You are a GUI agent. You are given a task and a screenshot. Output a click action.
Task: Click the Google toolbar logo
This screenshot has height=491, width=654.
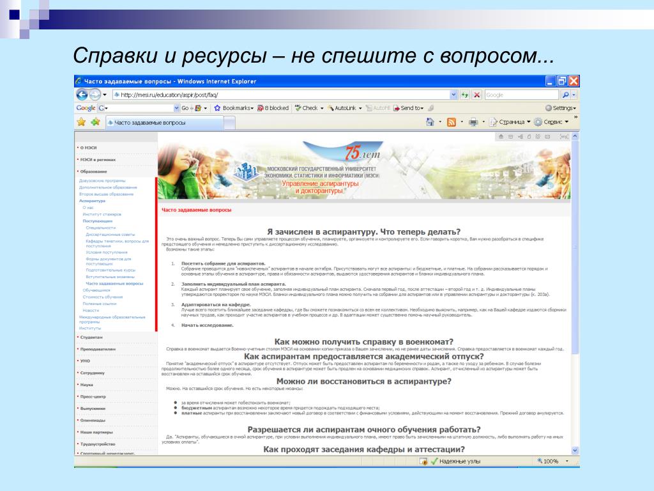click(86, 108)
